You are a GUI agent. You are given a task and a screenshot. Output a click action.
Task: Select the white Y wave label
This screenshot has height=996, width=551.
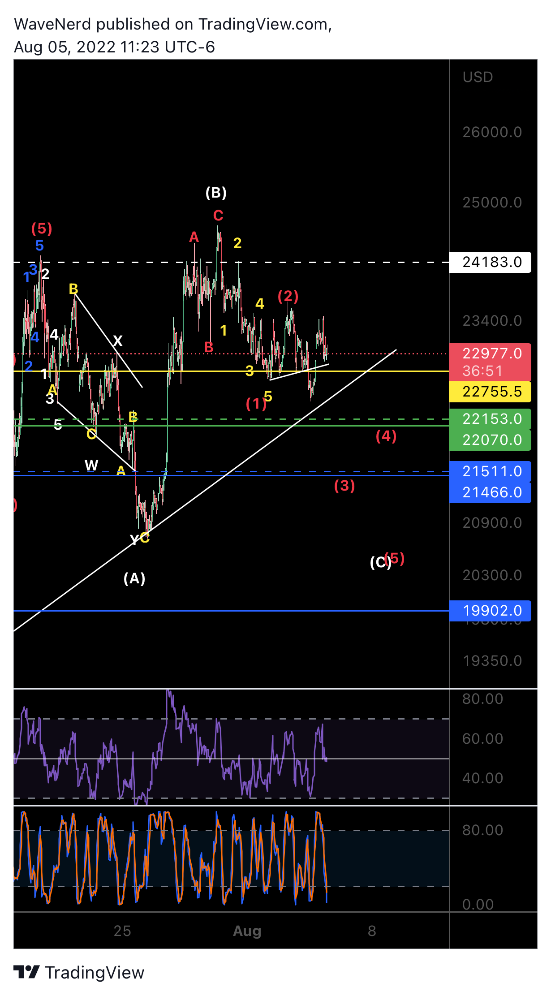tap(134, 540)
